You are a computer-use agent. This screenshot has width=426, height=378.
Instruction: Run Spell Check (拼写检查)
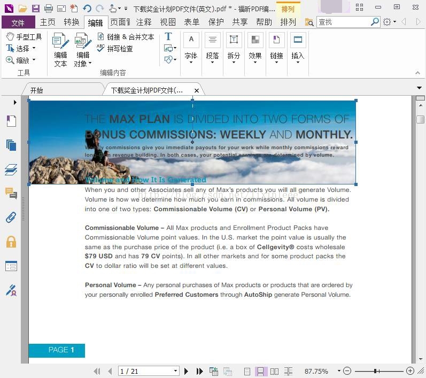pos(114,49)
